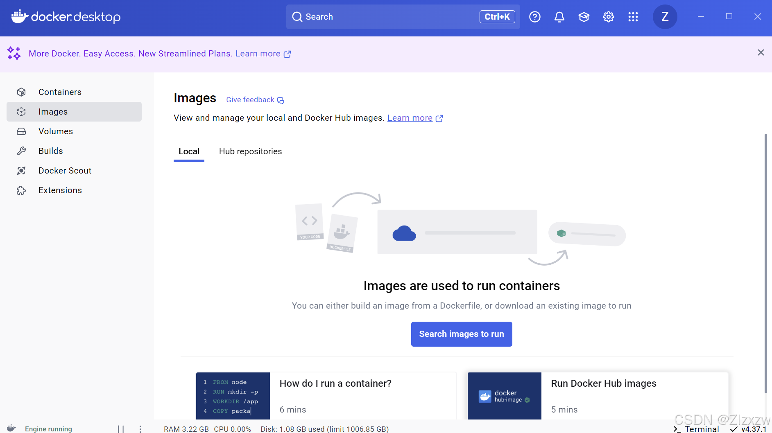Screen dimensions: 772x433
Task: Switch to Hub repositories tab
Action: click(x=251, y=151)
